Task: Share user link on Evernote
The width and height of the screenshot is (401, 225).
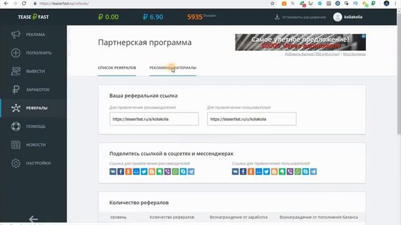Action: click(x=282, y=171)
